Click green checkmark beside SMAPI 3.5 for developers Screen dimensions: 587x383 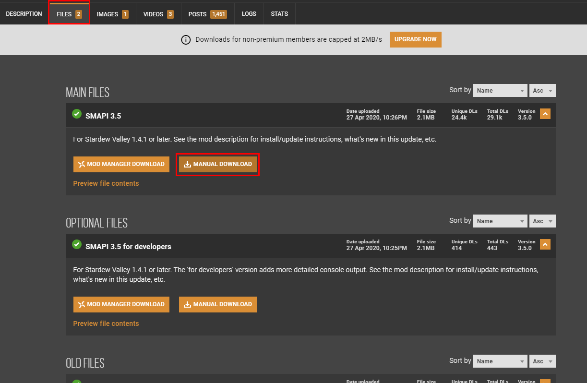[x=77, y=245]
